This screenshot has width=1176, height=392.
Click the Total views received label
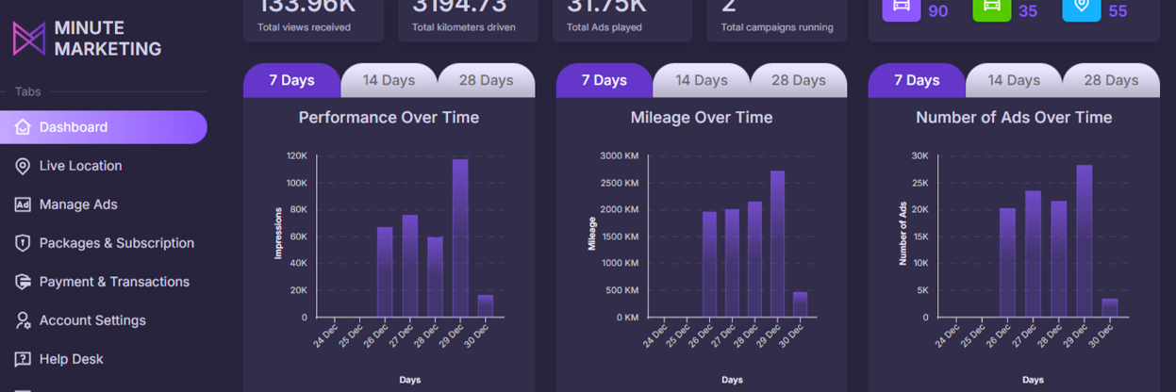point(304,27)
